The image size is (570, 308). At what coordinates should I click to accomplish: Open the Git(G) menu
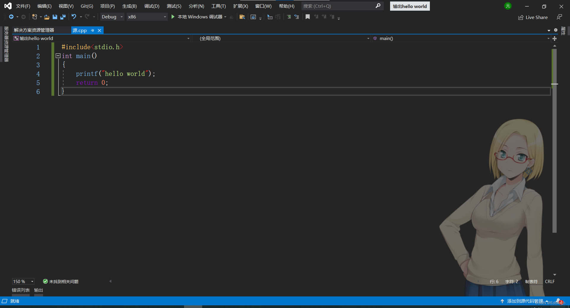click(87, 6)
